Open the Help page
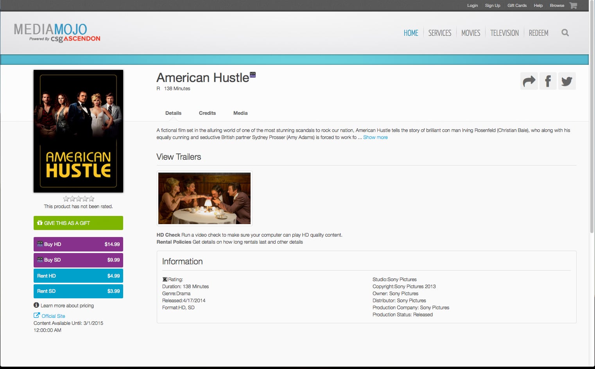The width and height of the screenshot is (595, 369). point(538,5)
